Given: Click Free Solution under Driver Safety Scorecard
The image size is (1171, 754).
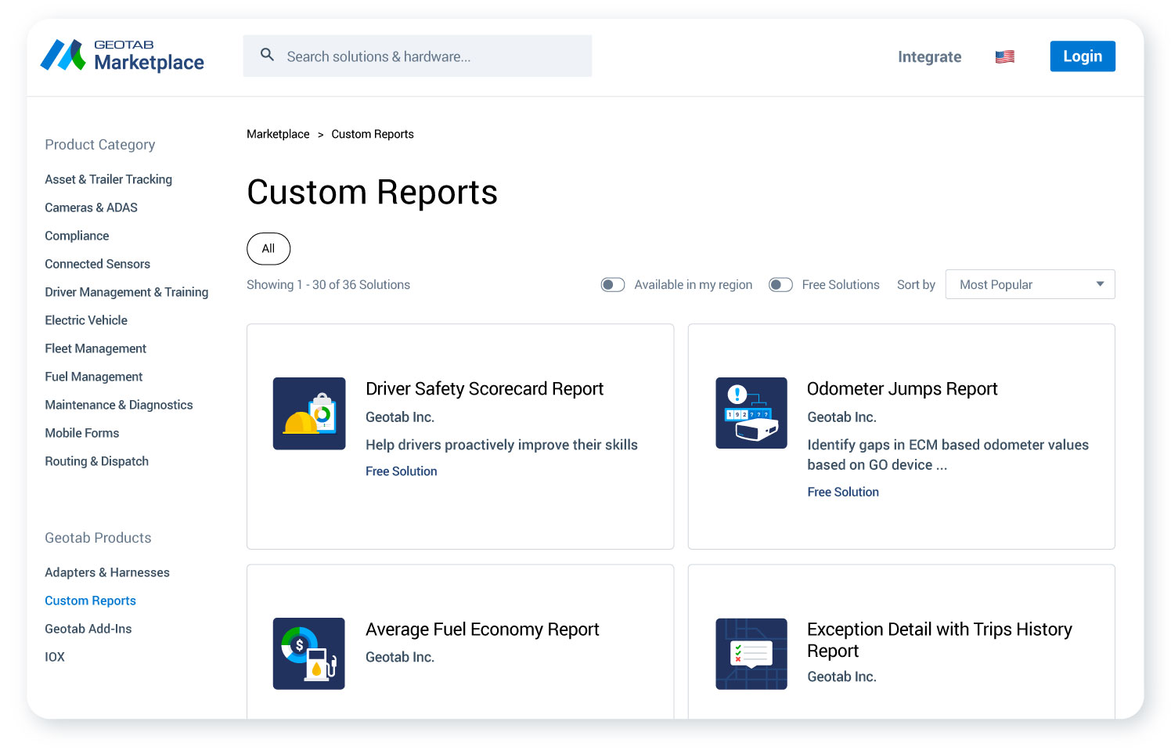Looking at the screenshot, I should pyautogui.click(x=402, y=471).
